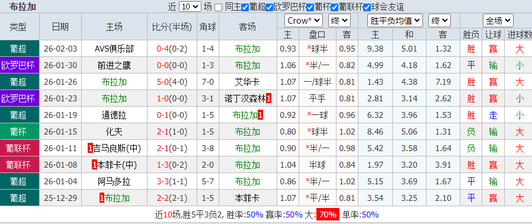The width and height of the screenshot is (532, 224).
Task: Click the 艾华卡 away team name
Action: pyautogui.click(x=248, y=82)
